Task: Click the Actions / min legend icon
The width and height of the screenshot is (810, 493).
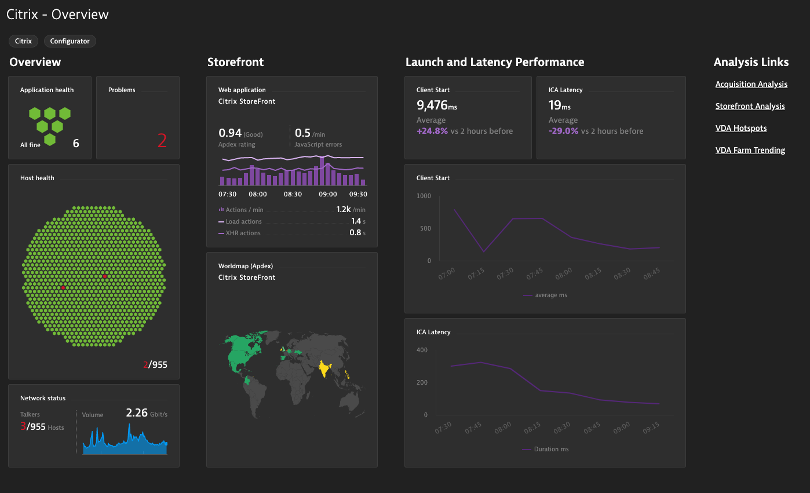Action: tap(221, 210)
